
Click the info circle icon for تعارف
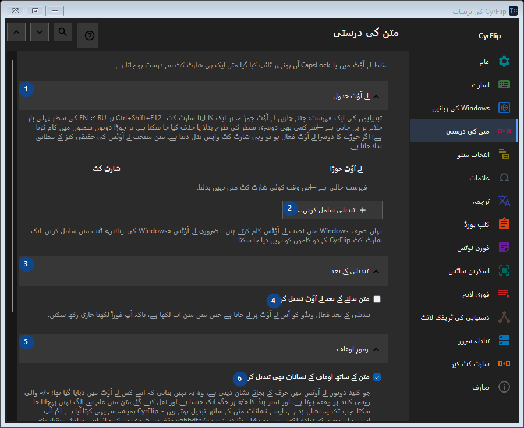point(504,387)
